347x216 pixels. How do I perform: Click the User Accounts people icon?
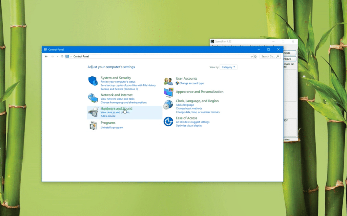168,81
